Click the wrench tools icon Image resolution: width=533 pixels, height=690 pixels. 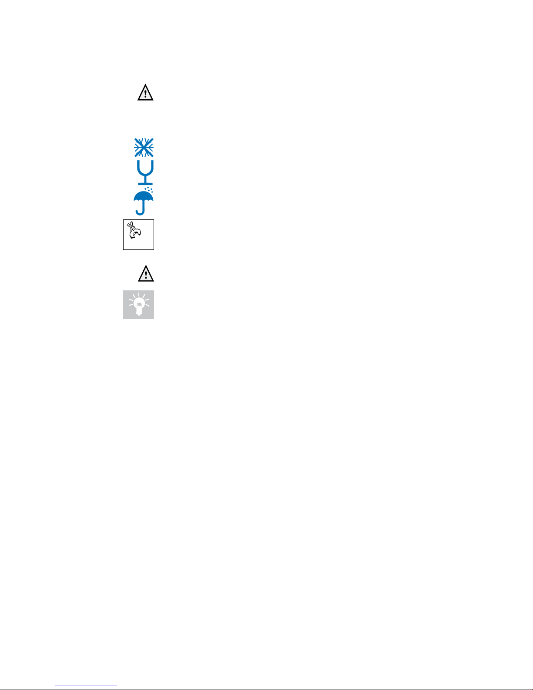click(134, 230)
